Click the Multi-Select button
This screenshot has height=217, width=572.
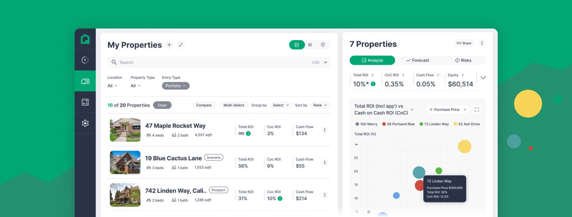click(234, 105)
